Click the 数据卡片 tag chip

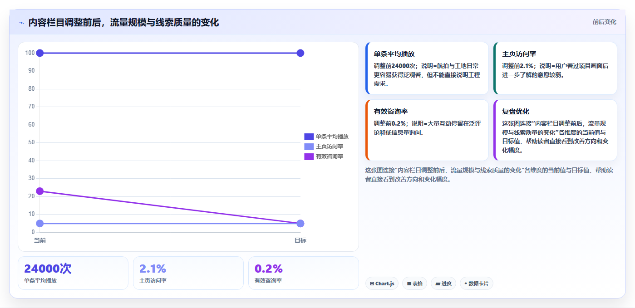[476, 284]
